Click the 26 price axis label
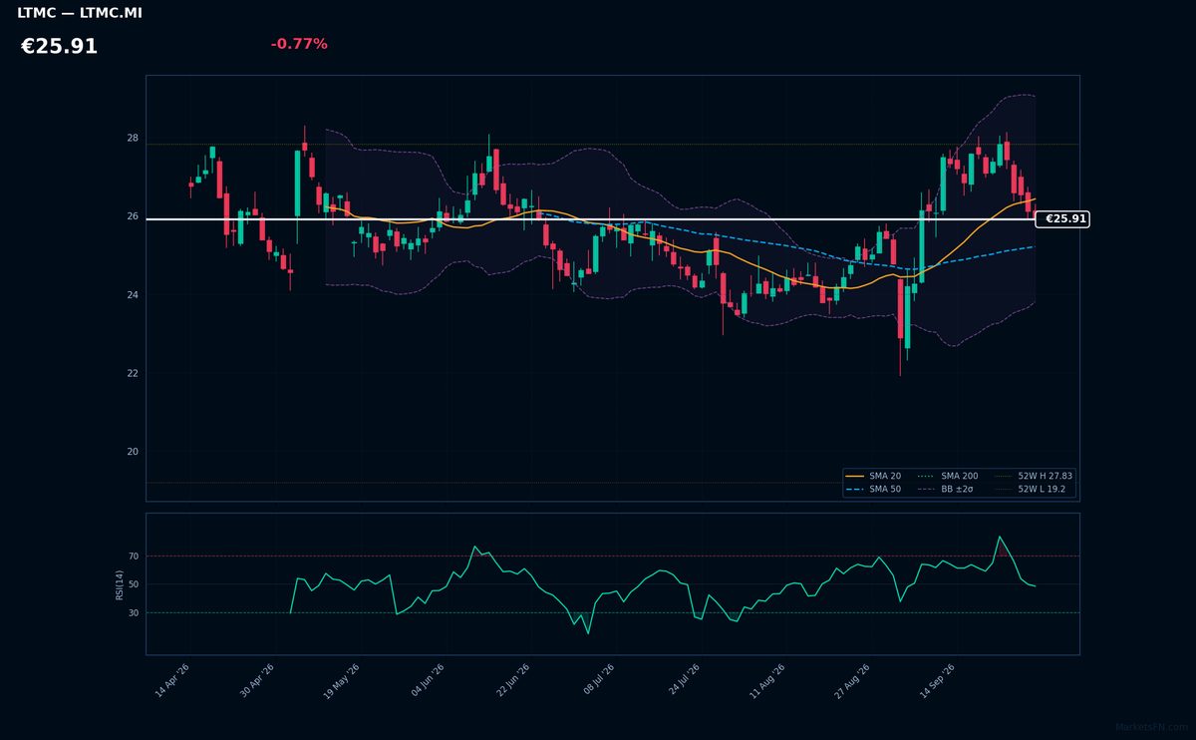 pos(133,216)
